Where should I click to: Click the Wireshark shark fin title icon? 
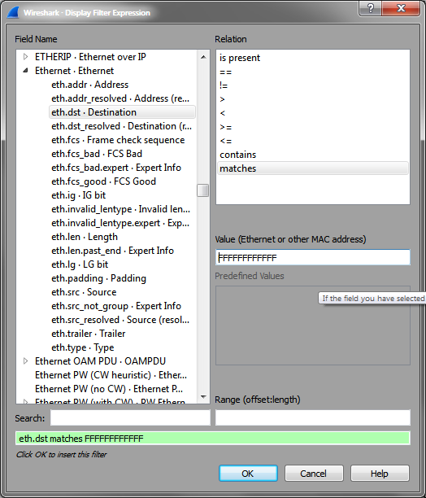13,13
